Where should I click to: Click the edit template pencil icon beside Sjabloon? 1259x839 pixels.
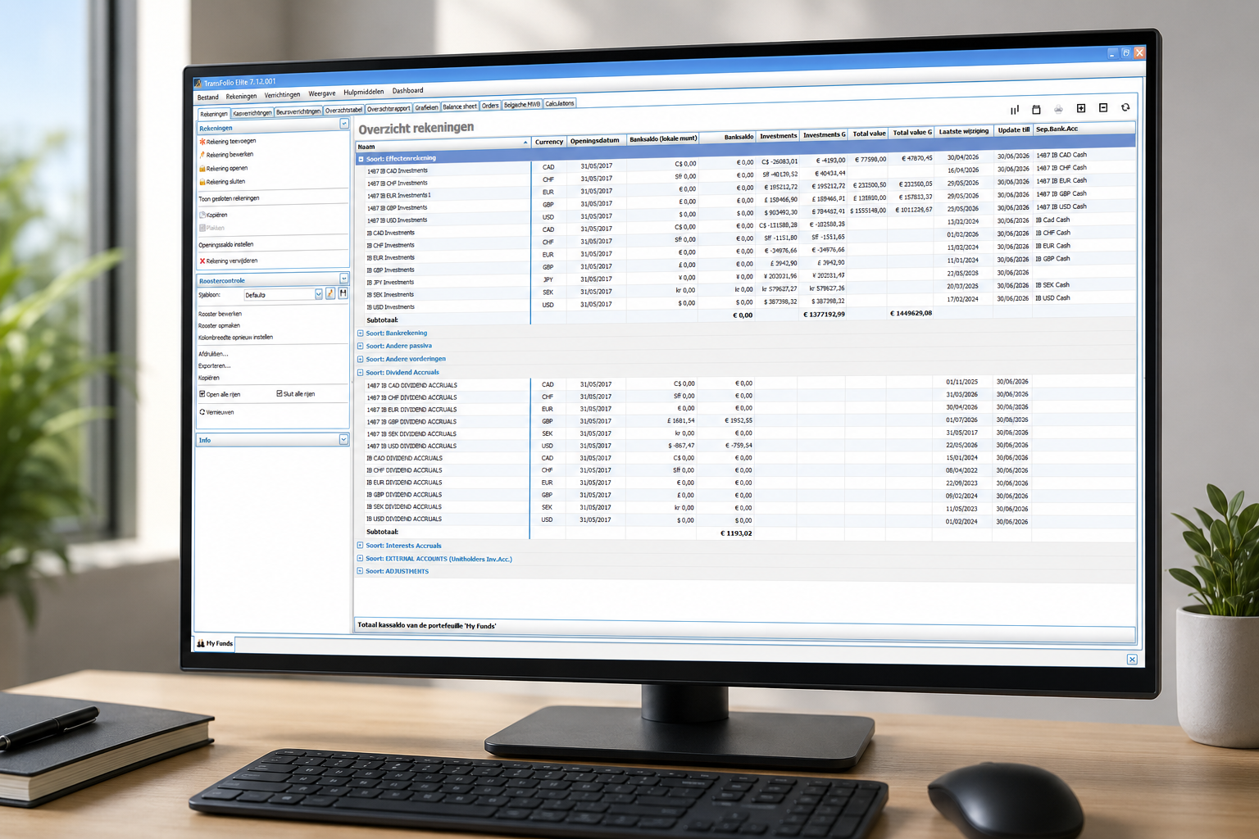click(330, 293)
